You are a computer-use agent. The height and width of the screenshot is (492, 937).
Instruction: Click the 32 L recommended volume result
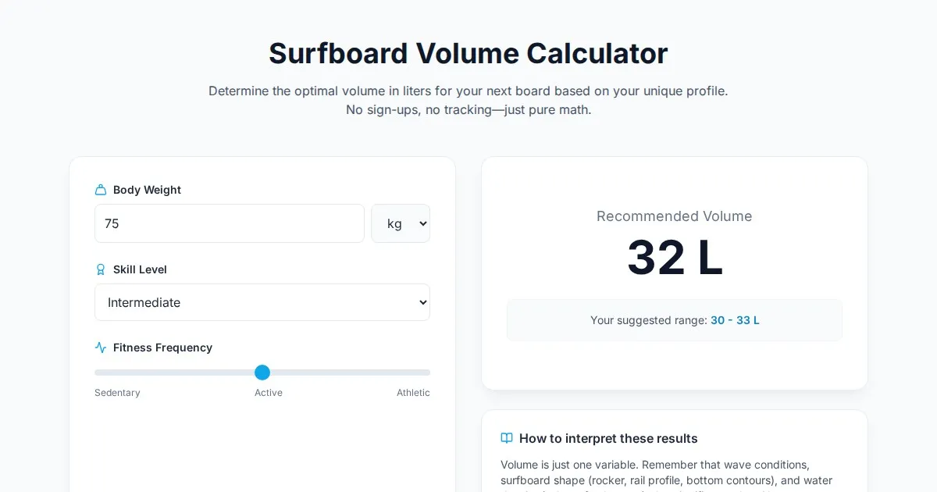click(675, 258)
